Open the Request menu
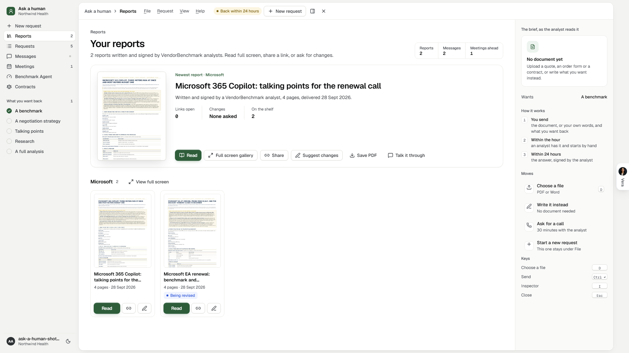Viewport: 629px width, 353px height. (x=165, y=11)
